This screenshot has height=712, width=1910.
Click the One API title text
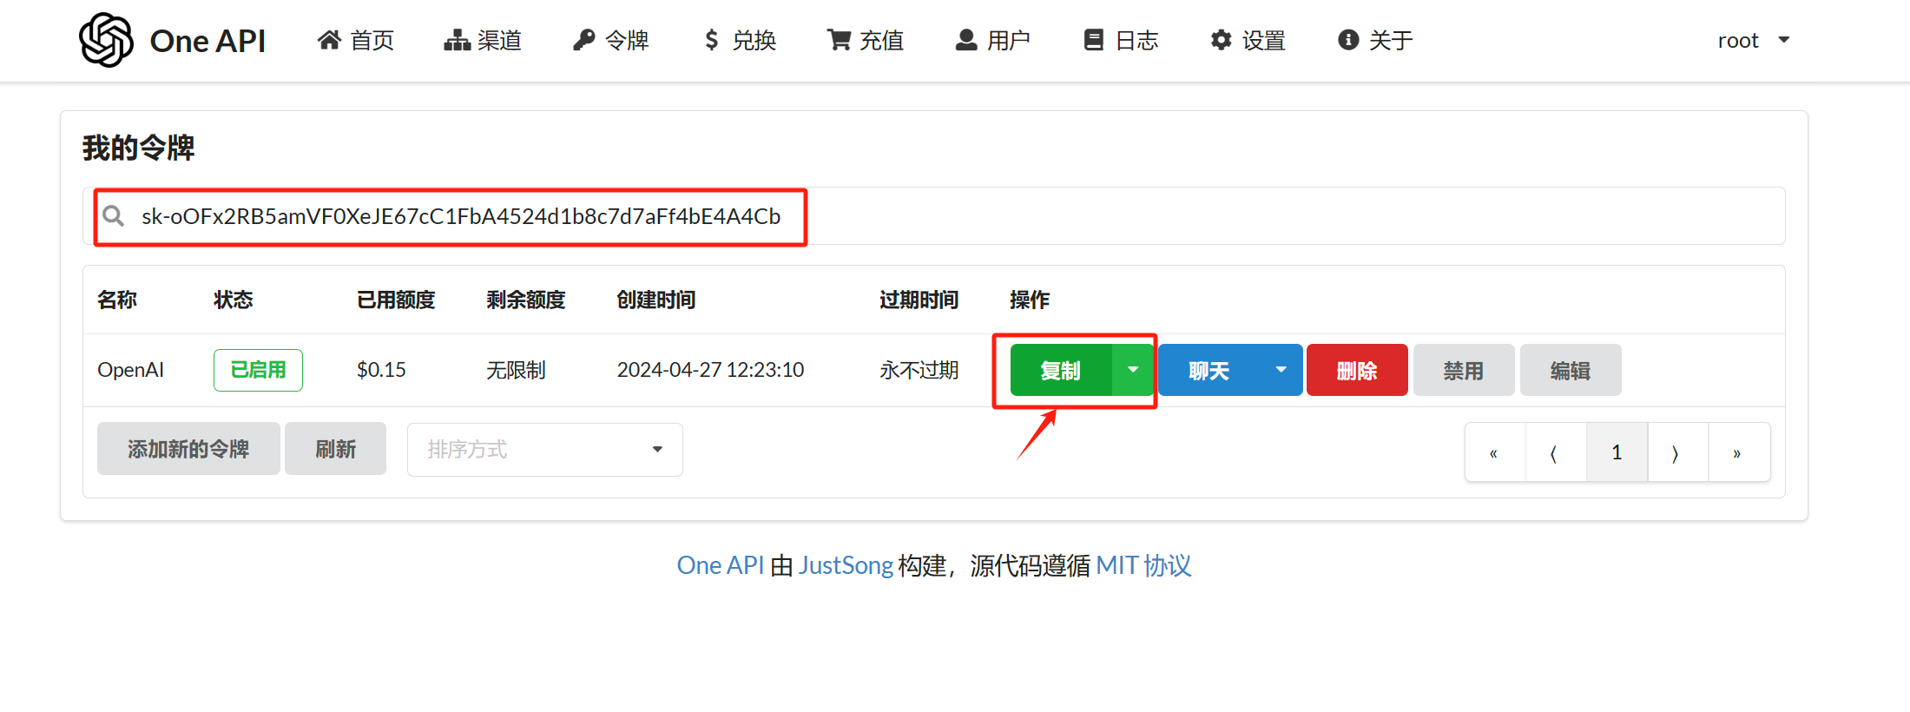[207, 41]
